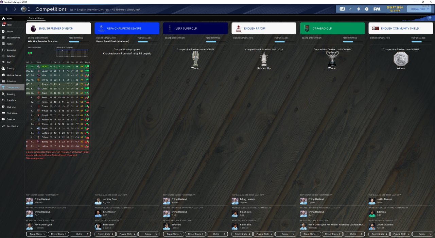The image size is (435, 238).
Task: Open Squad in the sidebar
Action: (12, 31)
